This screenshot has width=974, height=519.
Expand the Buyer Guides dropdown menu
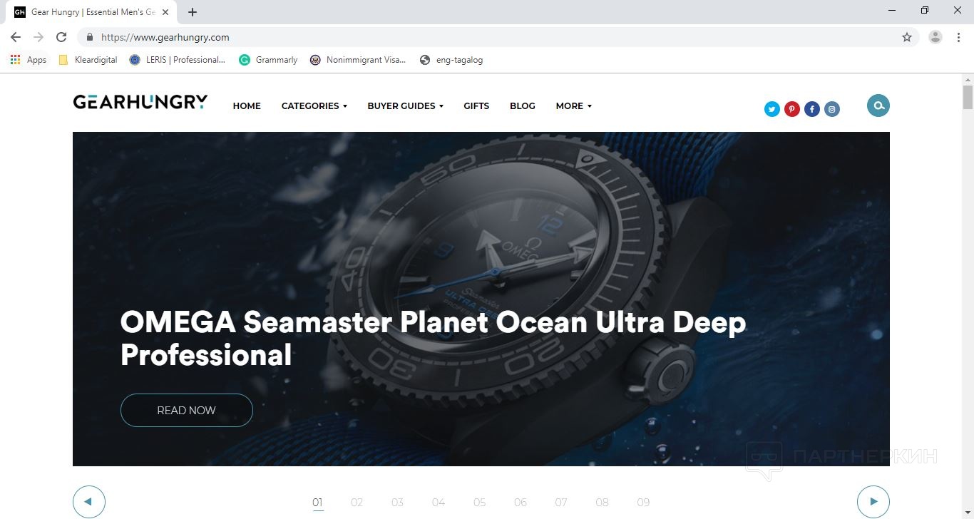pyautogui.click(x=406, y=106)
